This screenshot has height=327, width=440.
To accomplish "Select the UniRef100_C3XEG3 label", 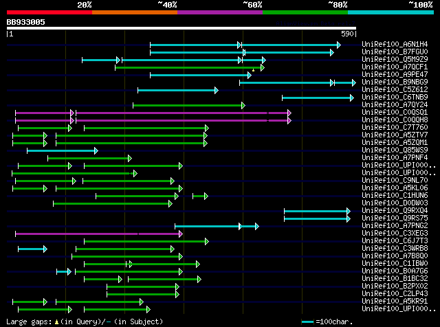I will tap(395, 234).
